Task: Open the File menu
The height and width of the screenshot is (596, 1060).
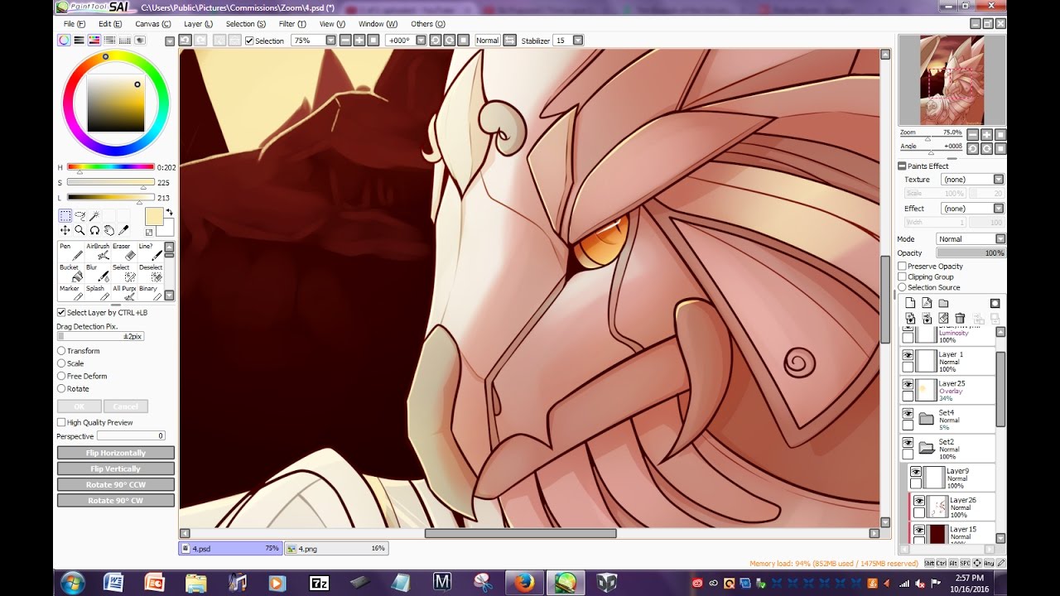Action: pyautogui.click(x=75, y=24)
